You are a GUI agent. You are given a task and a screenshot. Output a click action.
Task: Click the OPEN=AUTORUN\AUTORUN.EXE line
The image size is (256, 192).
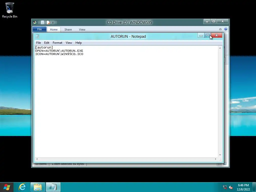59,50
